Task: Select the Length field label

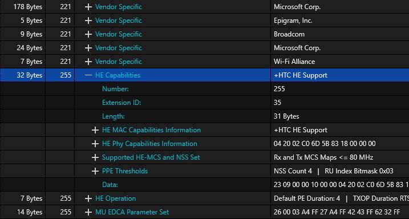Action: pos(113,116)
